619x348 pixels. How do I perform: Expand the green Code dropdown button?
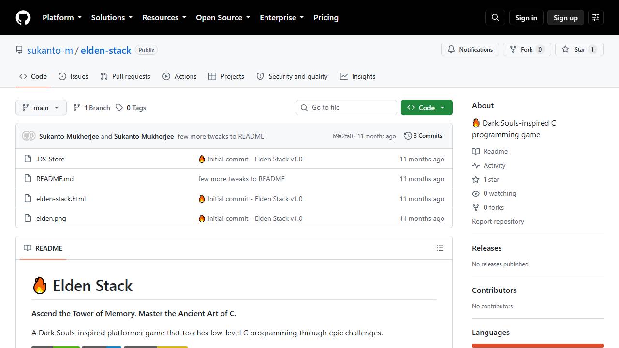[427, 107]
